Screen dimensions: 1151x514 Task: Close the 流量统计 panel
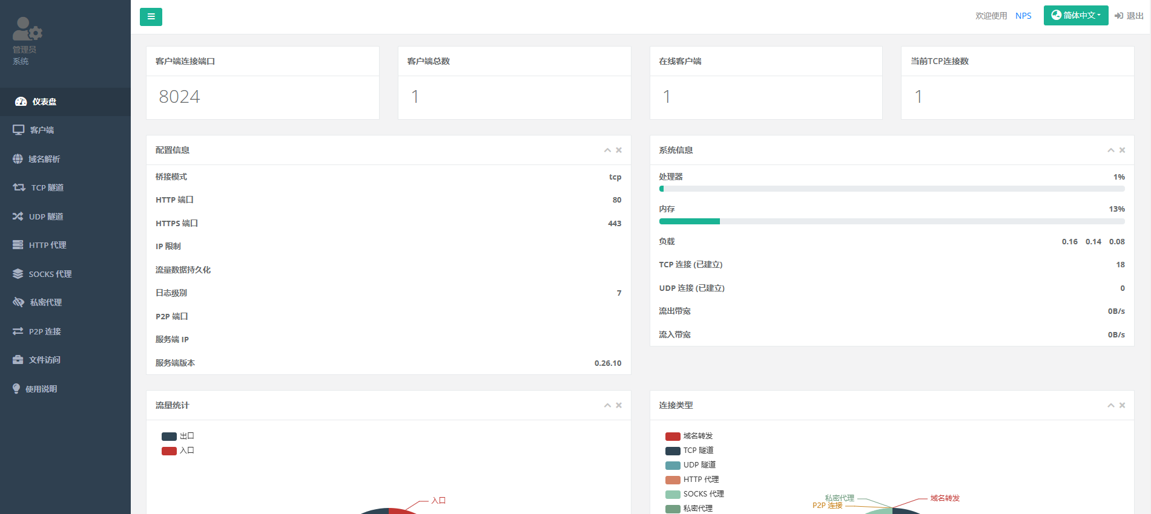(619, 405)
